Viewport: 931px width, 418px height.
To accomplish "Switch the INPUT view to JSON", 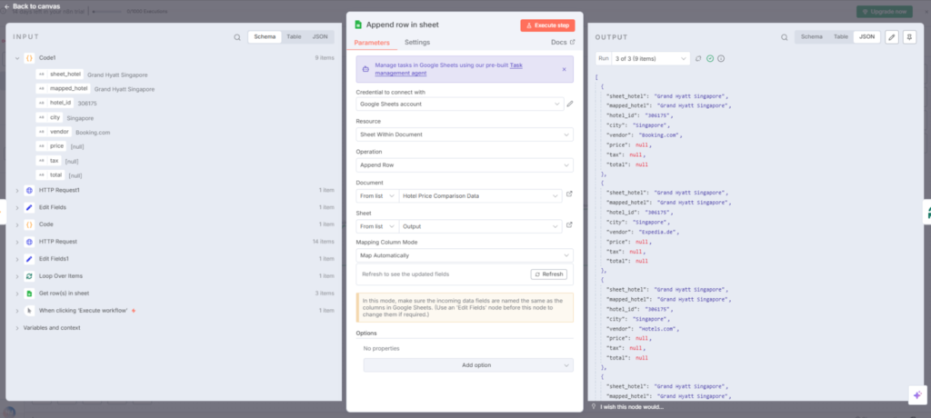I will [320, 37].
